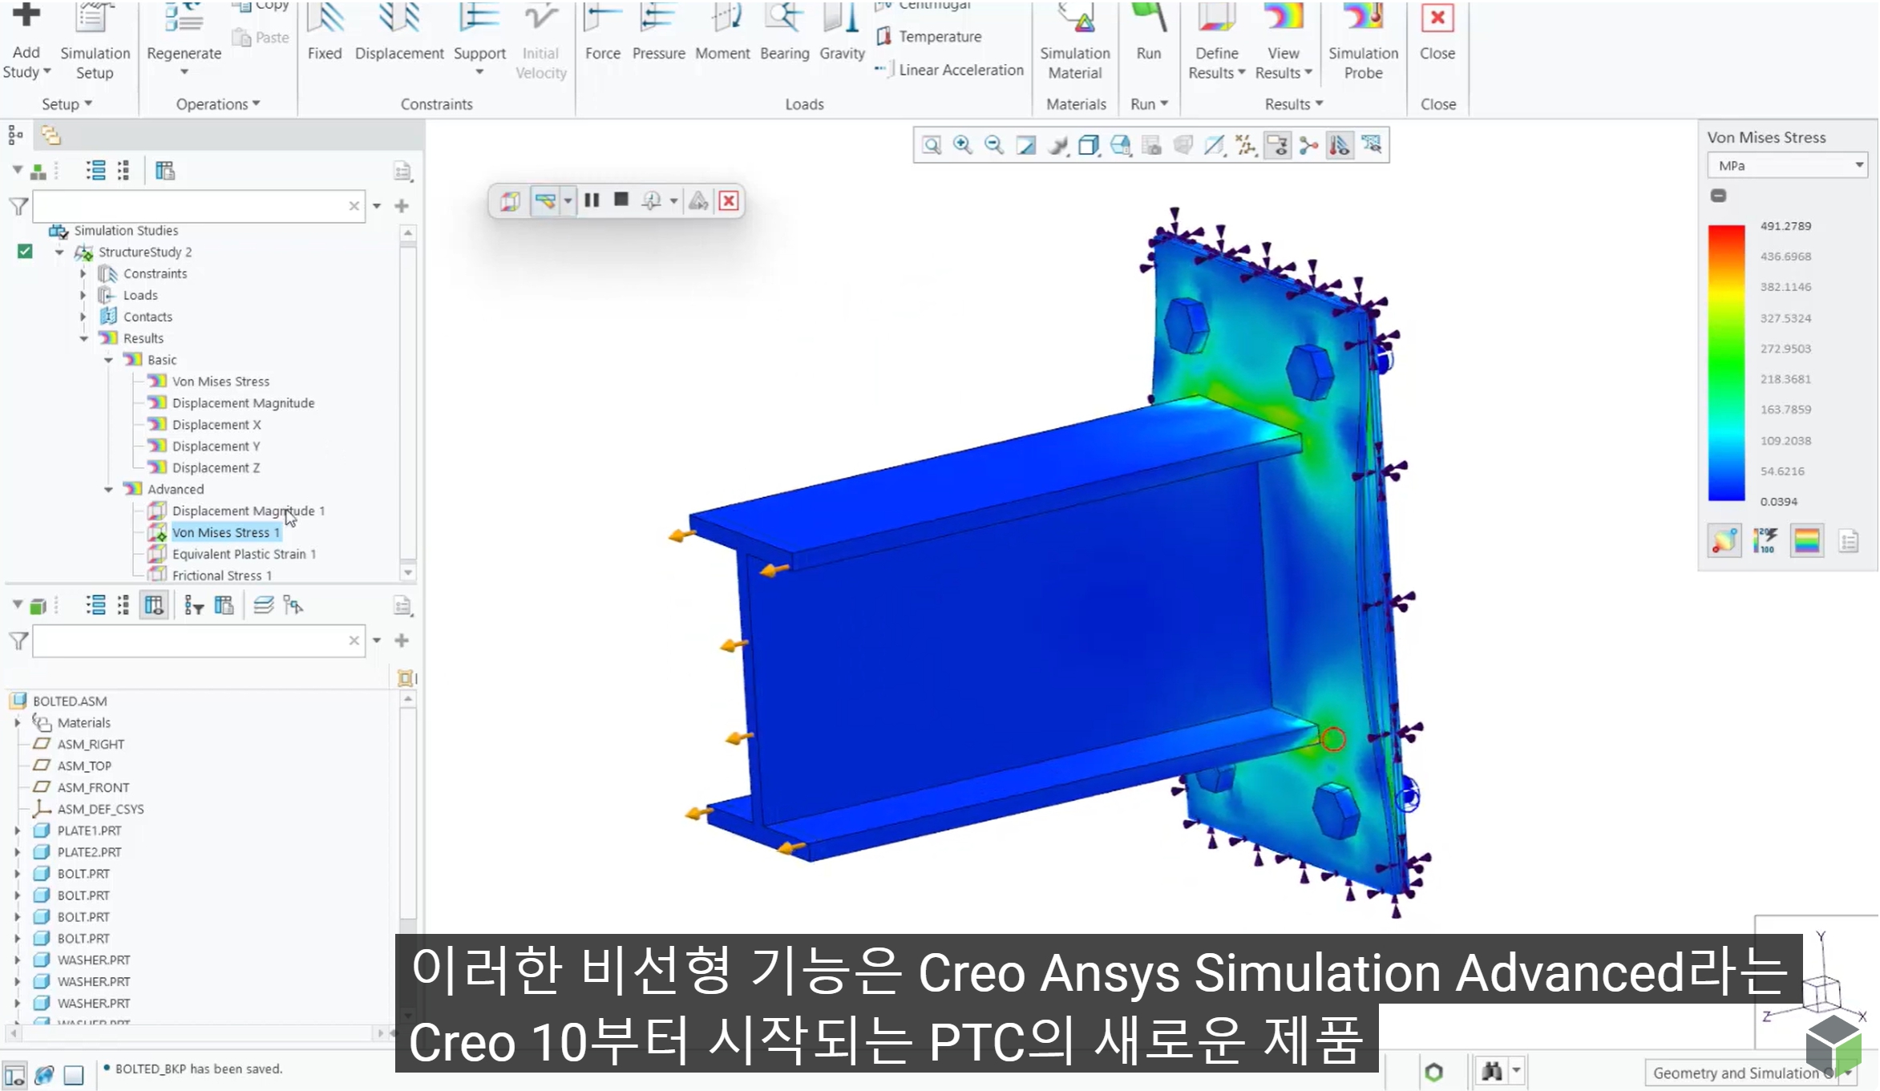Open View Results menu

pos(1283,63)
